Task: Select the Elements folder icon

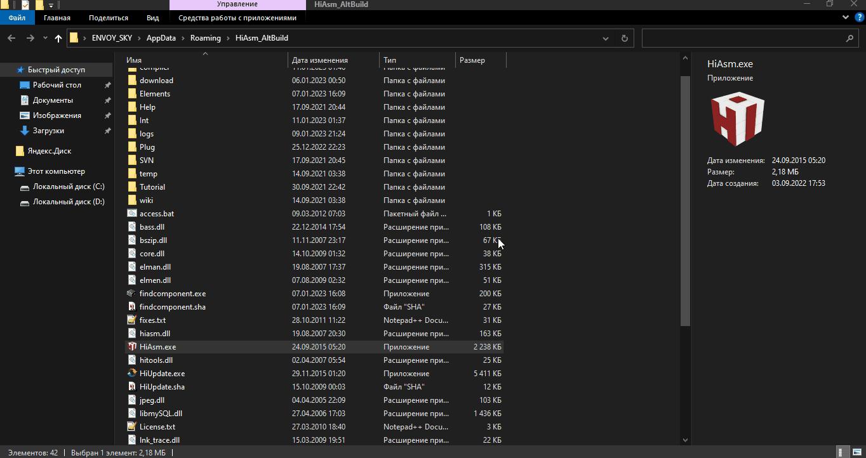Action: point(132,94)
